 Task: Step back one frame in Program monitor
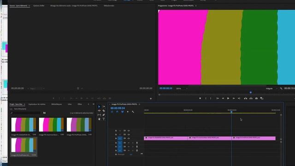223,98
